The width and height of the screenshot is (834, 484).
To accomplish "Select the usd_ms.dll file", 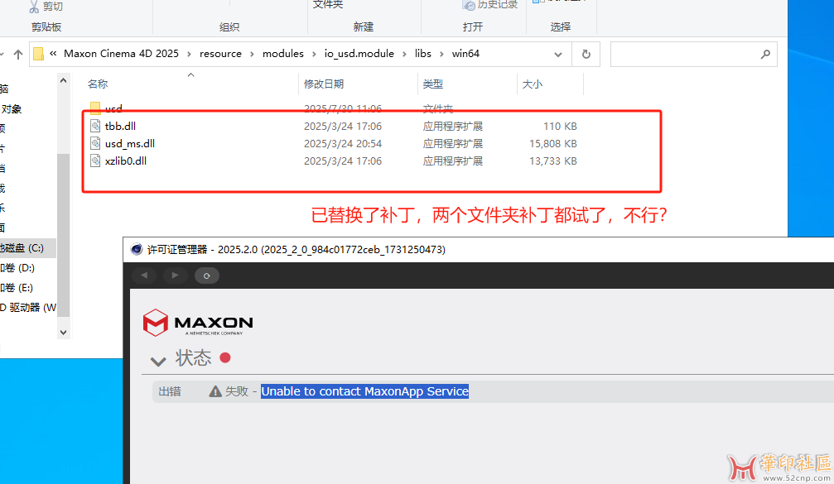I will pyautogui.click(x=130, y=143).
